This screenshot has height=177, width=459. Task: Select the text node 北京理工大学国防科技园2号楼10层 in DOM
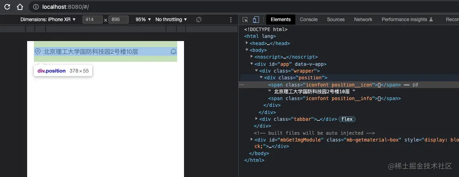point(311,92)
